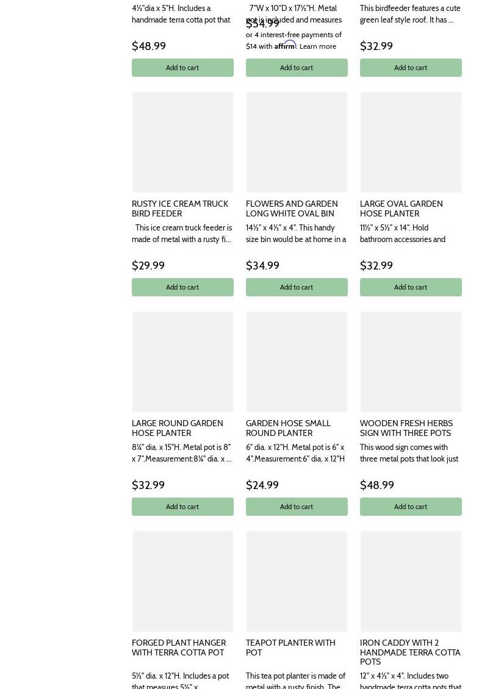Open Large Oval Garden Hose Planter title
The width and height of the screenshot is (479, 689).
pos(402,209)
